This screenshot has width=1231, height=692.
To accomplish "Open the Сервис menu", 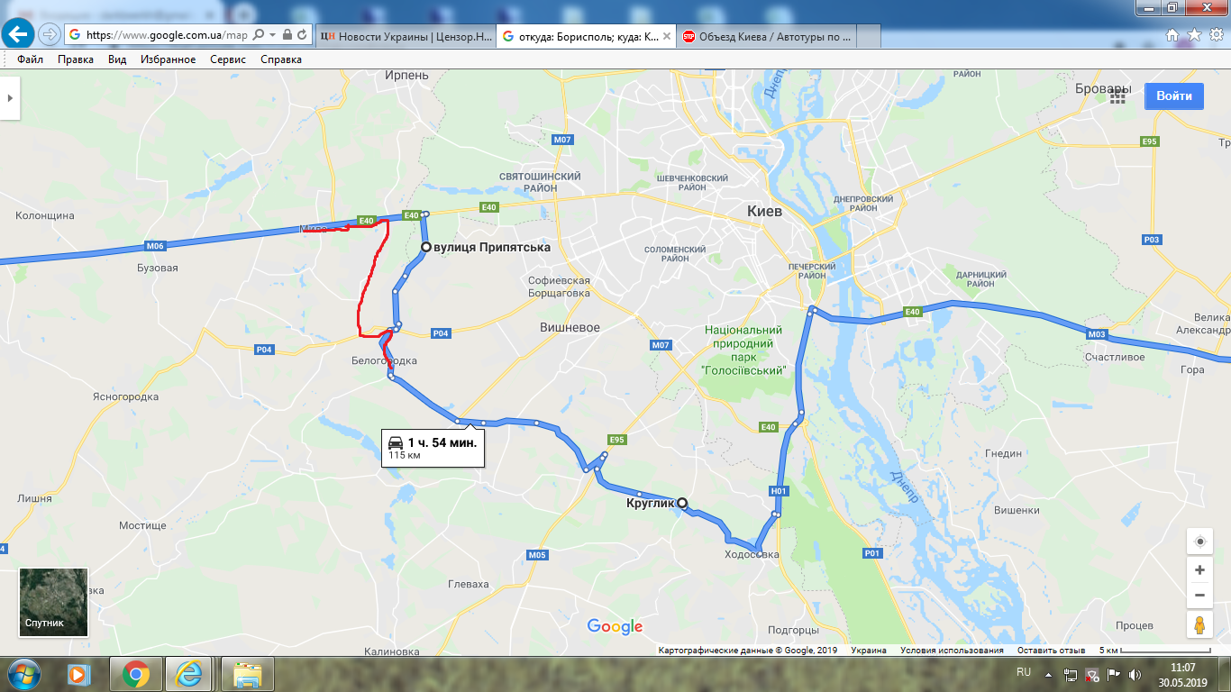I will (228, 59).
